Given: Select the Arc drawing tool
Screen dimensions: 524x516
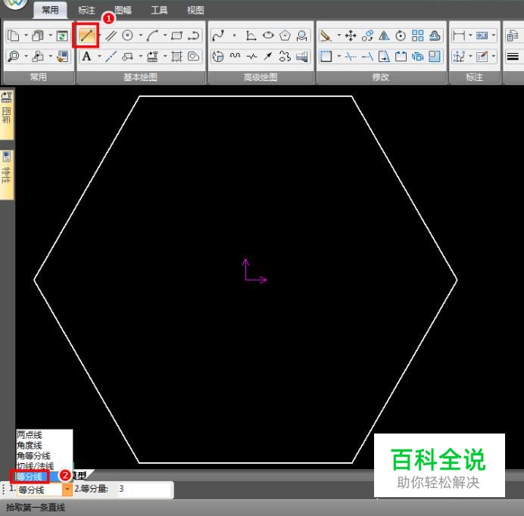Looking at the screenshot, I should 152,36.
